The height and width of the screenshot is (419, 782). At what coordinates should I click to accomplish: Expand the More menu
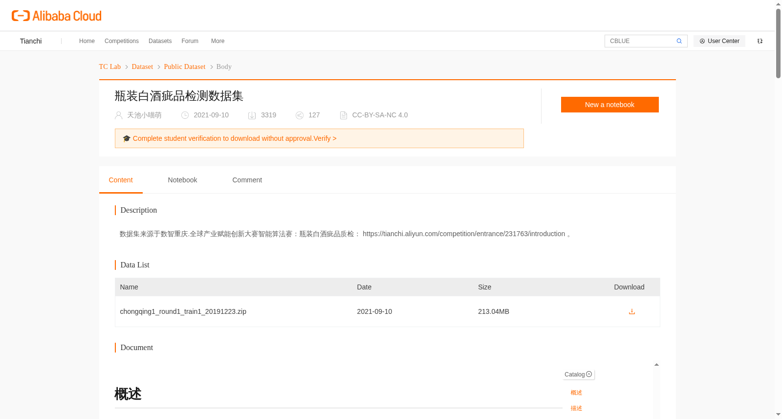(x=217, y=41)
